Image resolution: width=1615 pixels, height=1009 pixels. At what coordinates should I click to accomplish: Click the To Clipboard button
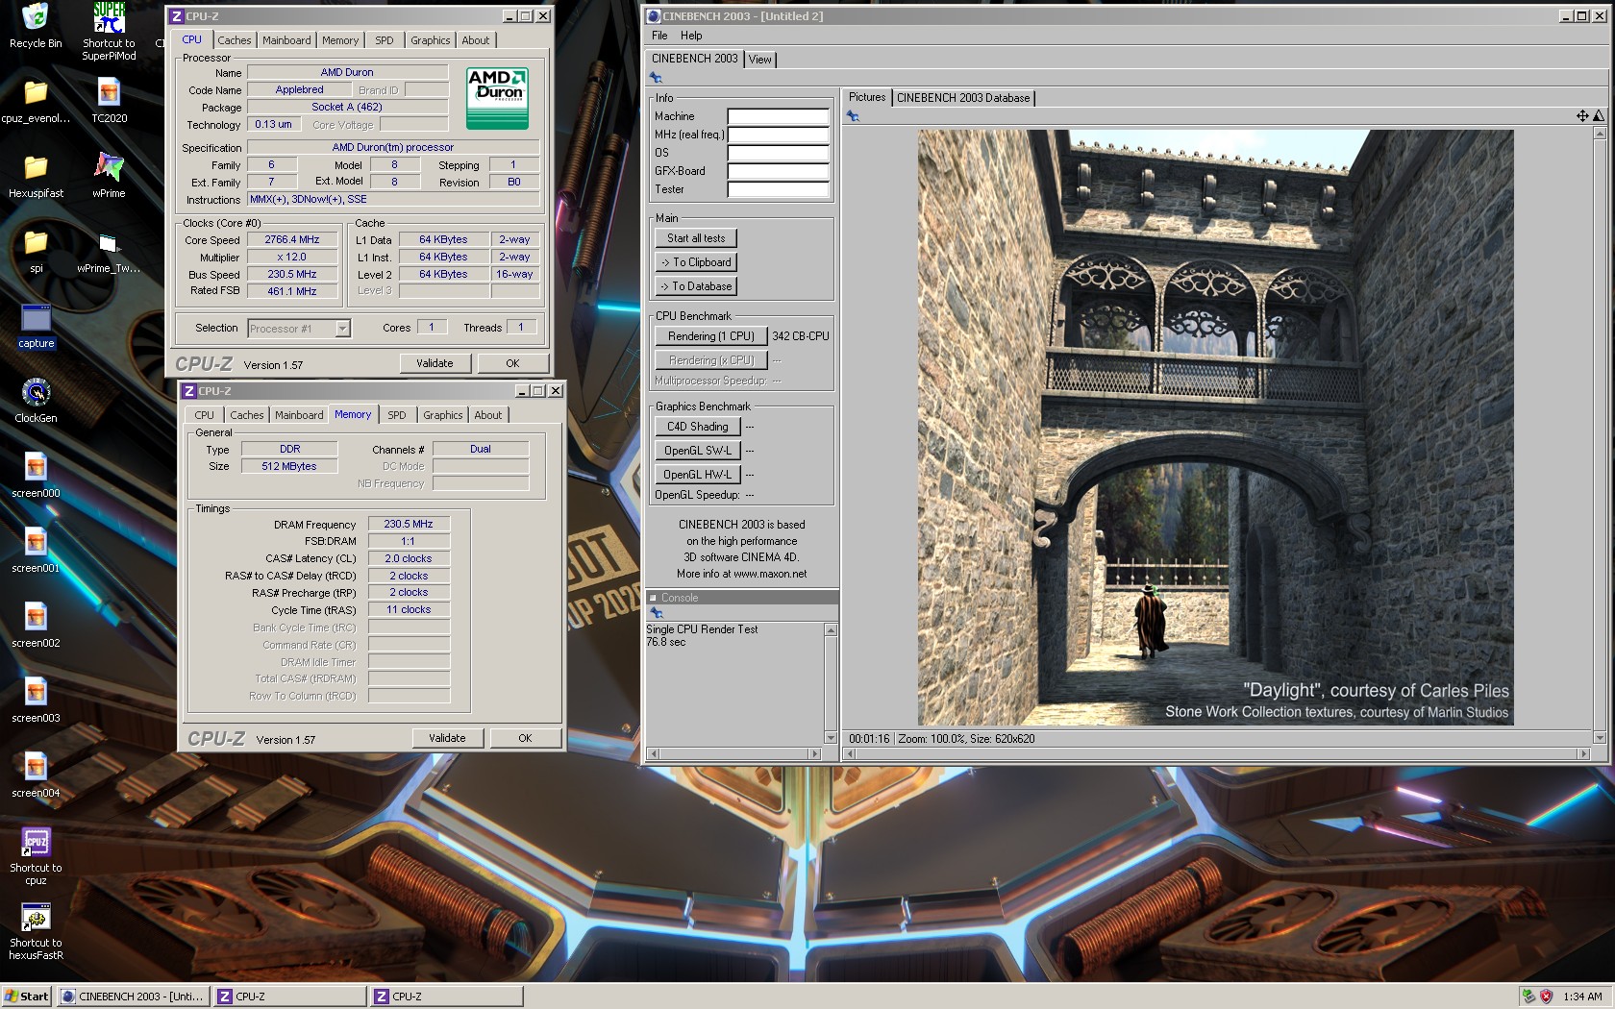[696, 262]
